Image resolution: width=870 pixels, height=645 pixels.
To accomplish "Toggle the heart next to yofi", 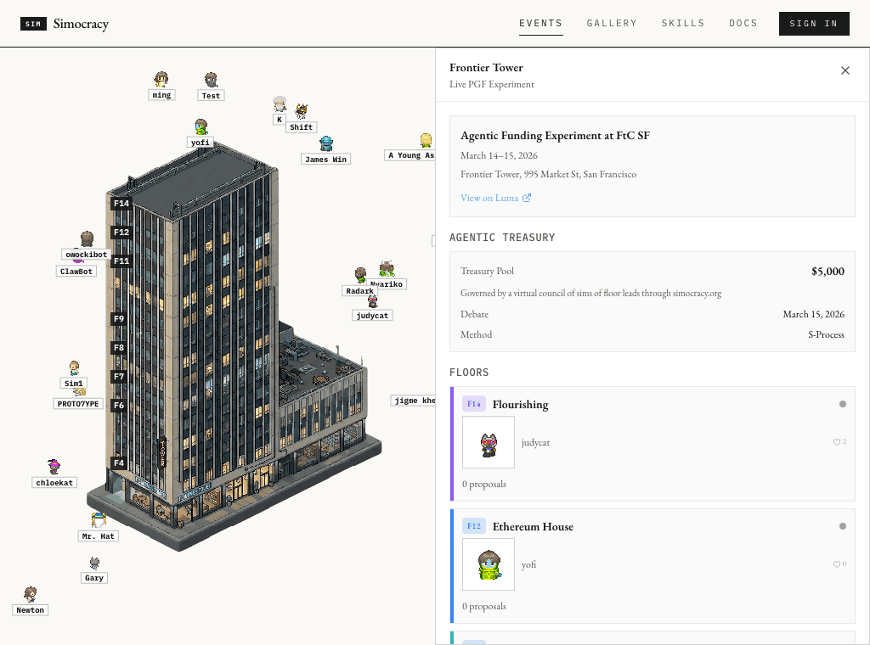I will tap(837, 564).
